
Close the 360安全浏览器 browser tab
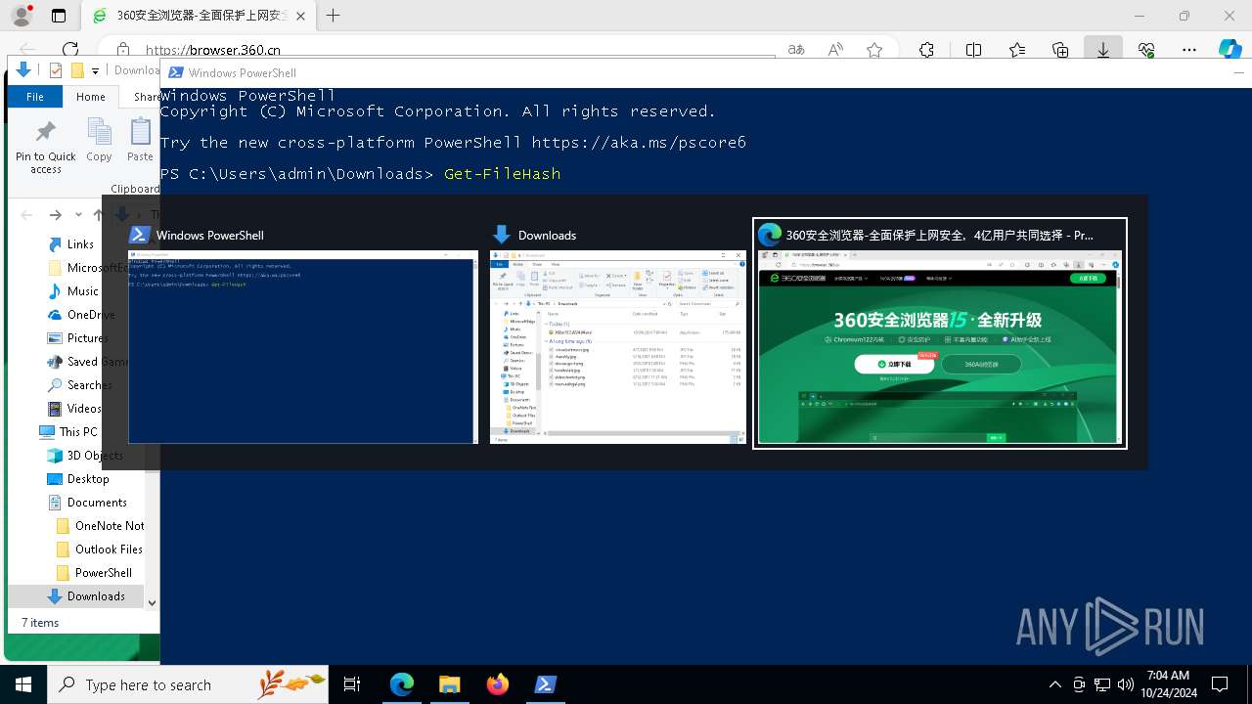[x=300, y=16]
